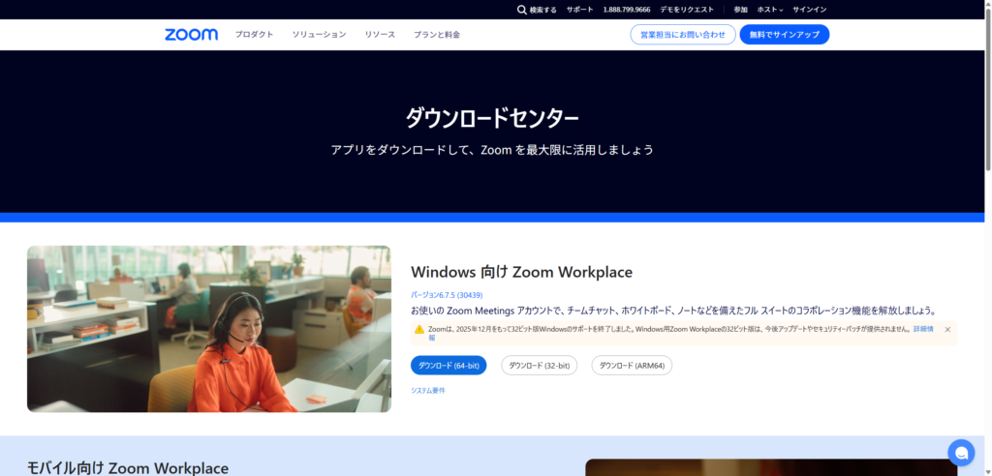Image resolution: width=992 pixels, height=476 pixels.
Task: Open the プロダクト navigation menu
Action: click(x=254, y=35)
